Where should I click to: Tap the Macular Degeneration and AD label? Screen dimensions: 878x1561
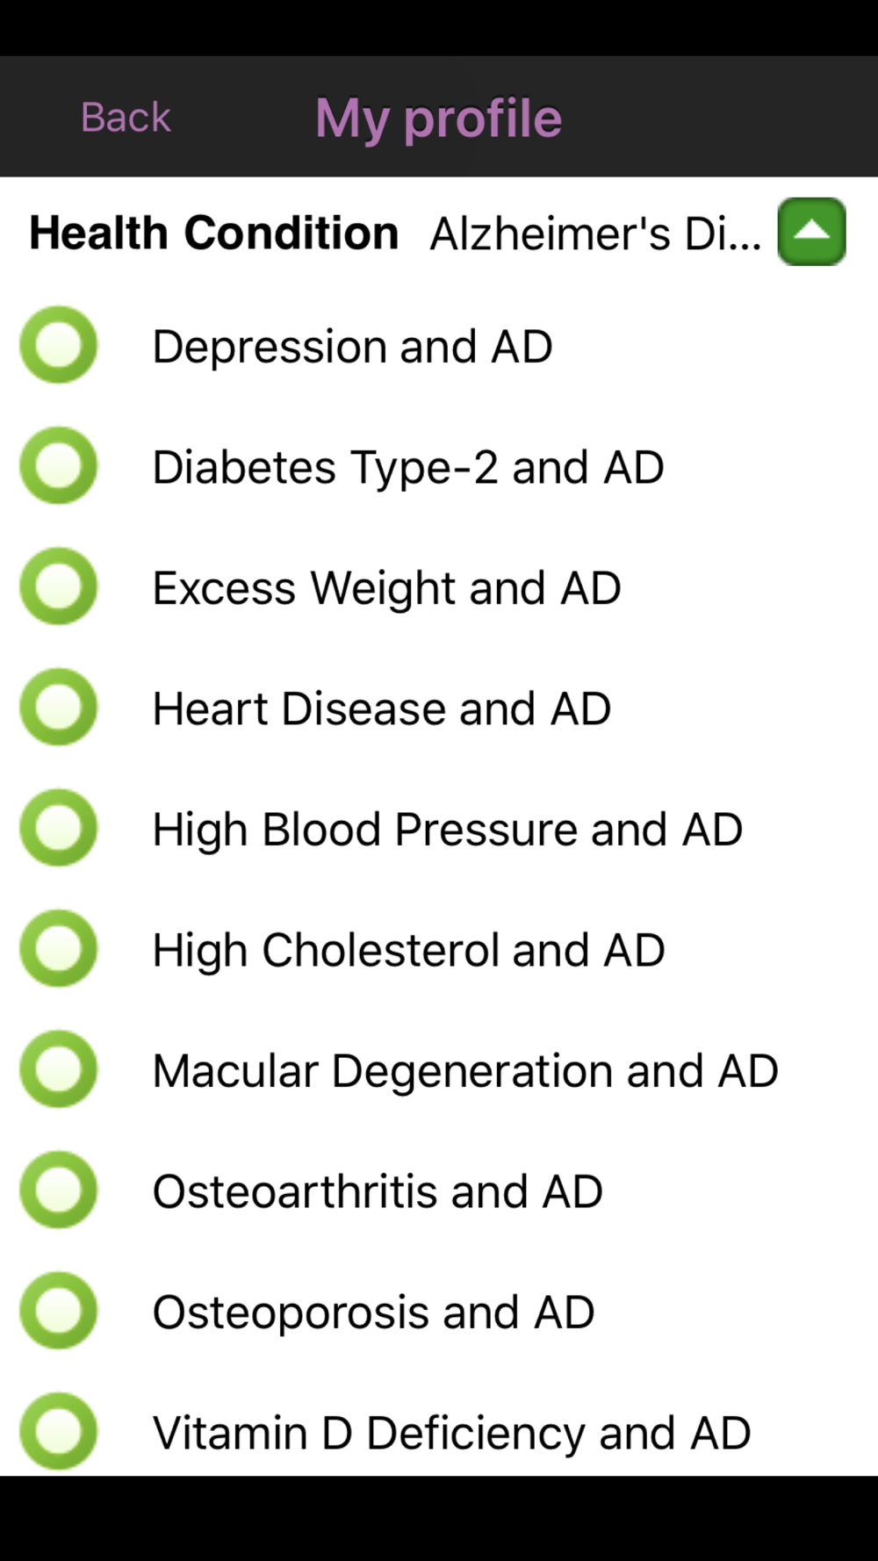click(465, 1071)
